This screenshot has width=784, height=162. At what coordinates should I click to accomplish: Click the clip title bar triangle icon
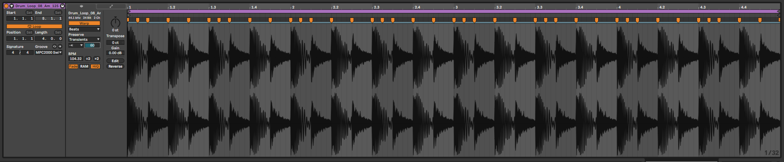point(12,6)
